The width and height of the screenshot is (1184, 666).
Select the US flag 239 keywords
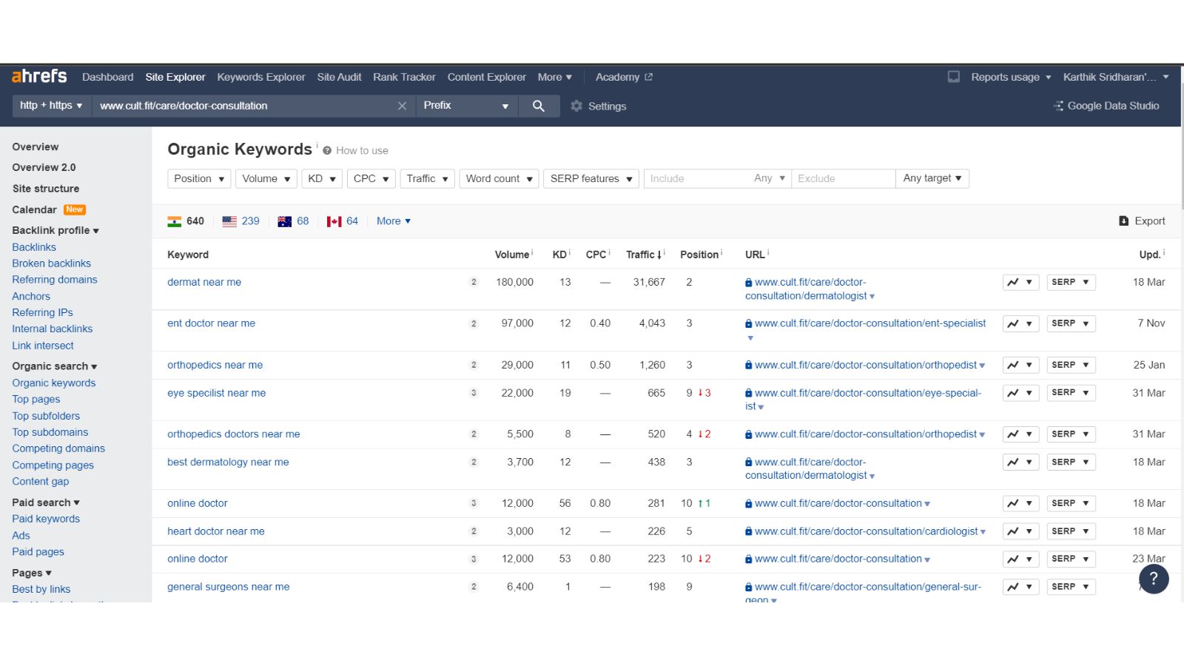pyautogui.click(x=241, y=221)
